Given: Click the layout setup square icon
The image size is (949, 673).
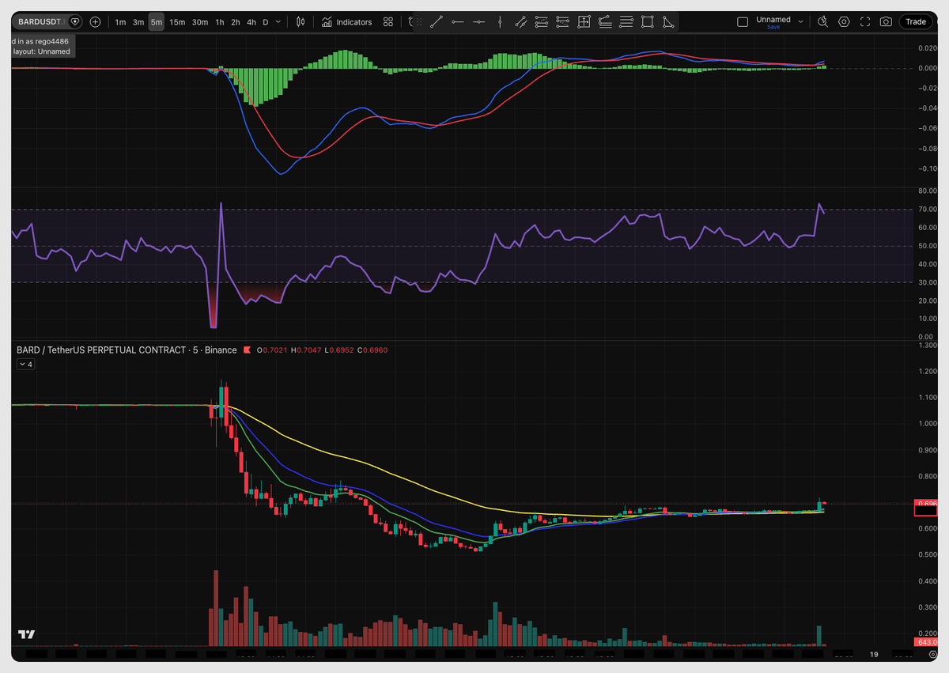Looking at the screenshot, I should (x=743, y=22).
